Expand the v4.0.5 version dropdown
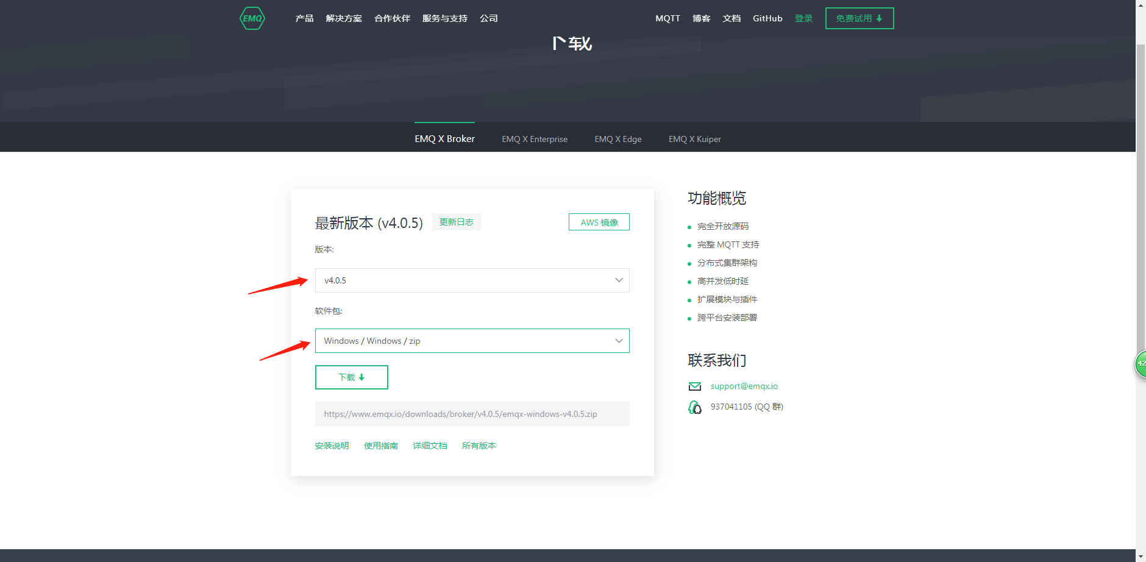 point(472,280)
